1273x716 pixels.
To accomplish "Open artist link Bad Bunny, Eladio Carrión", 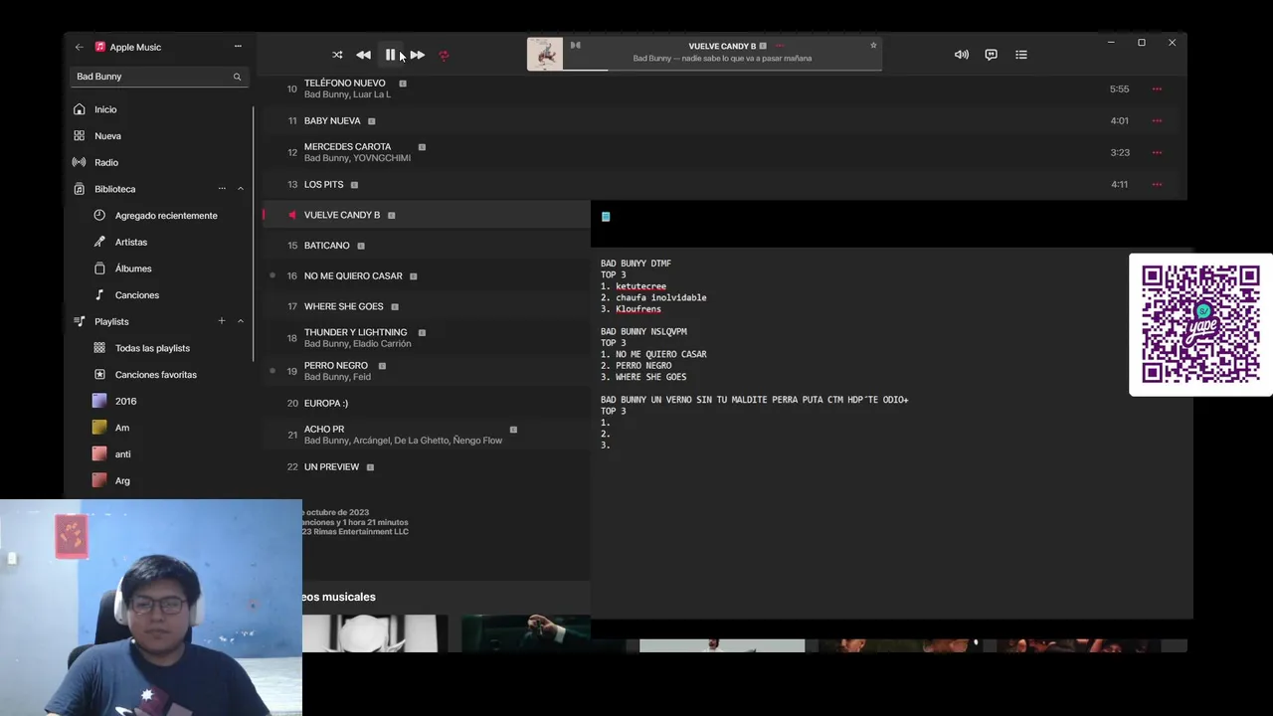I will [357, 344].
